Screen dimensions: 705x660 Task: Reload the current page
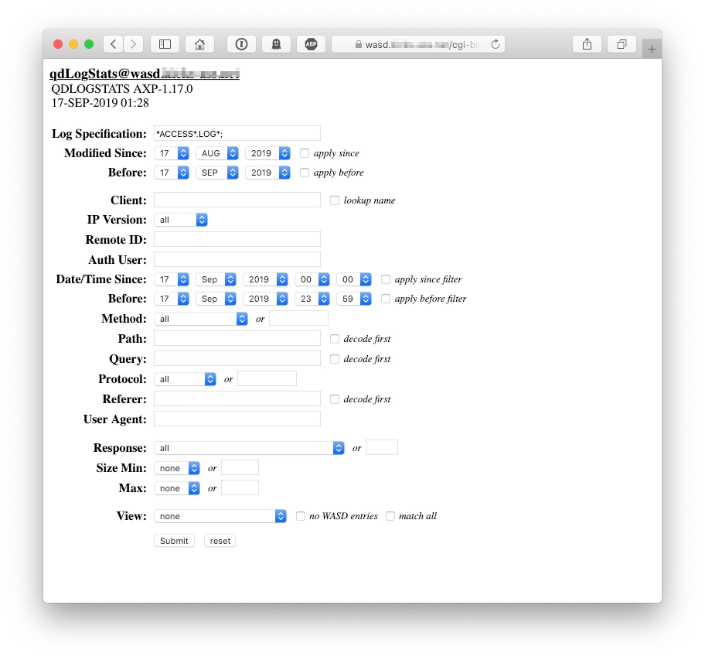(x=496, y=44)
